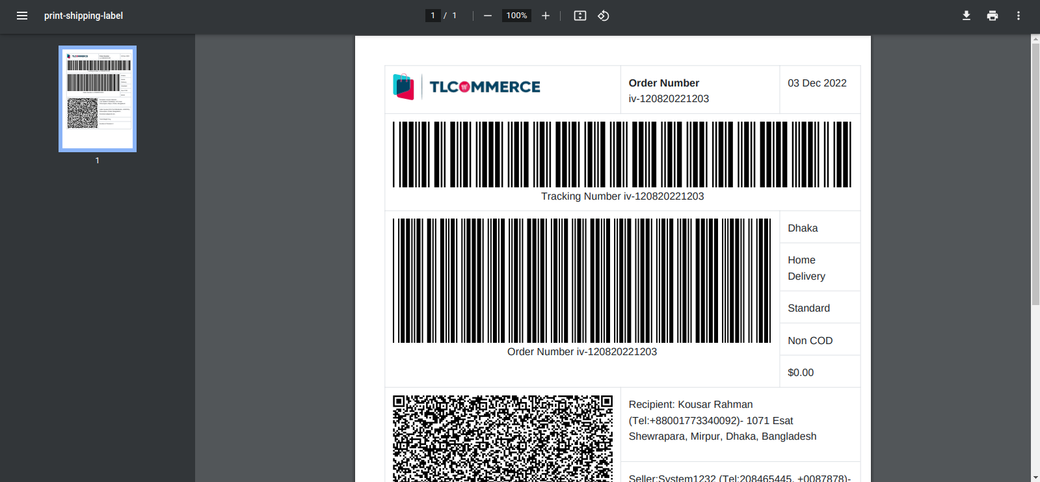Click the print-shipping-label document title

click(x=83, y=16)
